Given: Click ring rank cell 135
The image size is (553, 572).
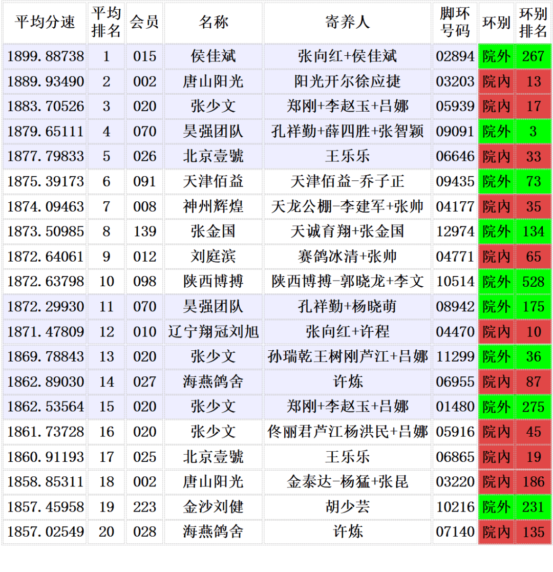Looking at the screenshot, I should click(534, 532).
